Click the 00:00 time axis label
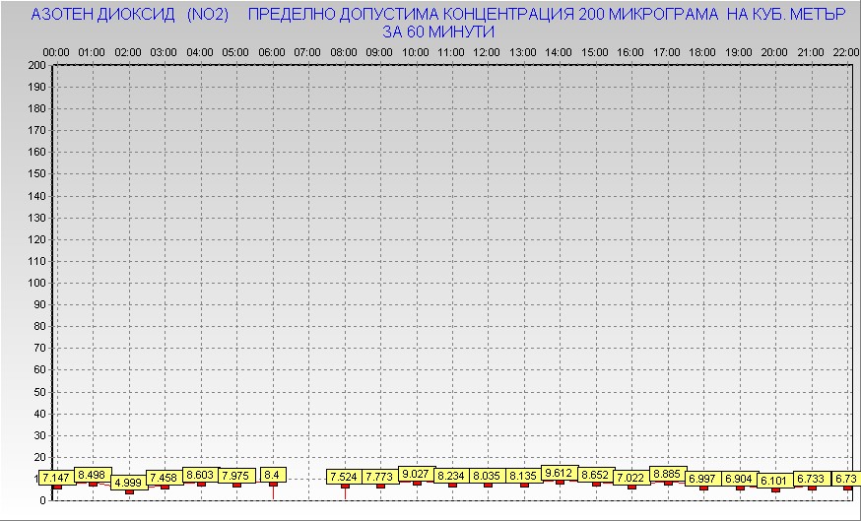Screen dimensions: 861x521 (x=56, y=53)
